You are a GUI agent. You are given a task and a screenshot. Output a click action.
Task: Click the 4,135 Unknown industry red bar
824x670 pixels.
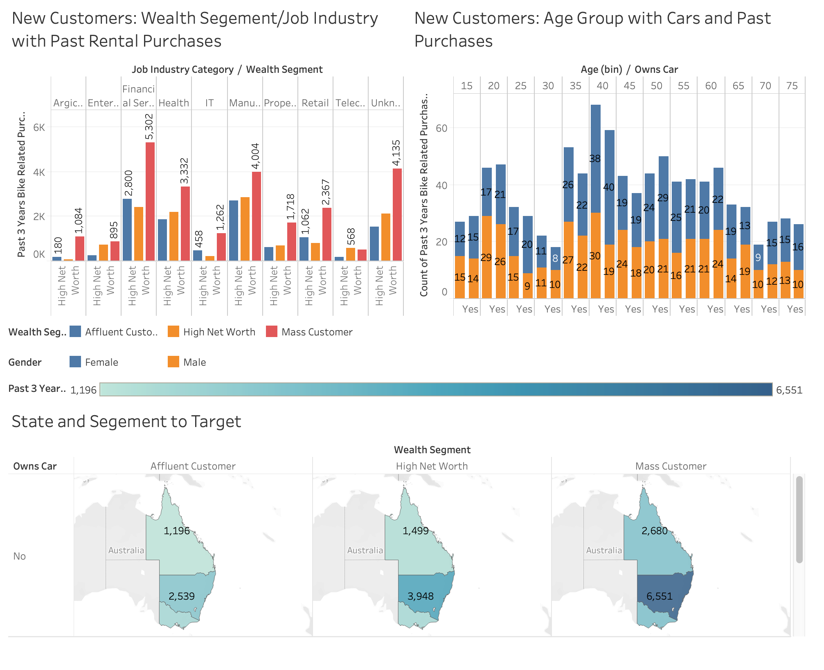click(x=397, y=214)
